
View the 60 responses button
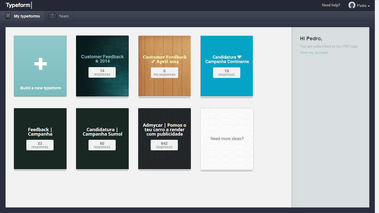(102, 145)
